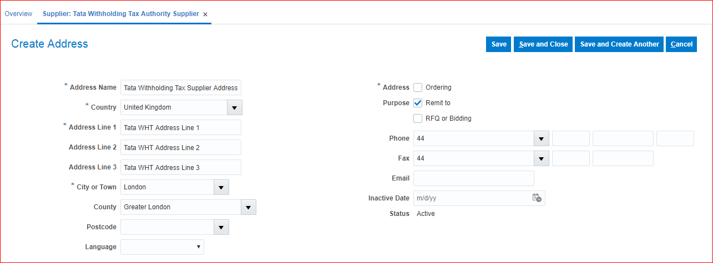Close the Supplier tab with X icon
Image resolution: width=713 pixels, height=263 pixels.
[x=205, y=14]
